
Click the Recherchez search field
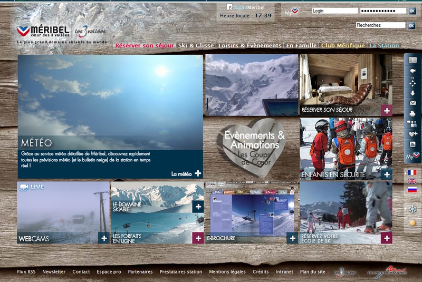tap(380, 25)
